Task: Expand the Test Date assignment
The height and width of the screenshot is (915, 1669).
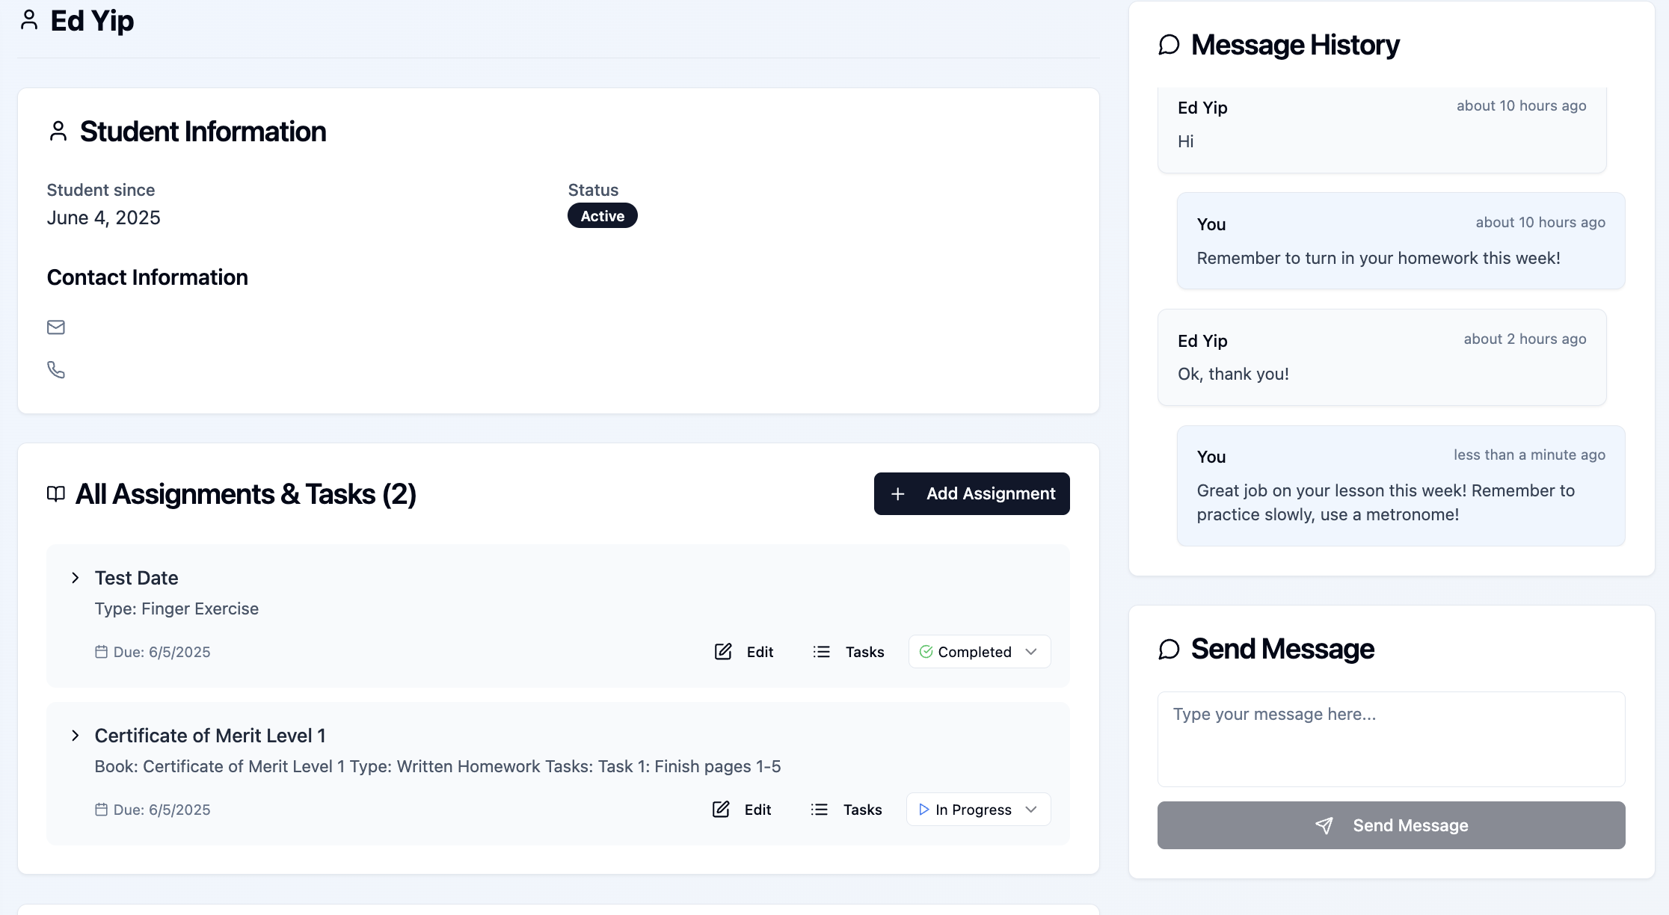Action: 75,577
